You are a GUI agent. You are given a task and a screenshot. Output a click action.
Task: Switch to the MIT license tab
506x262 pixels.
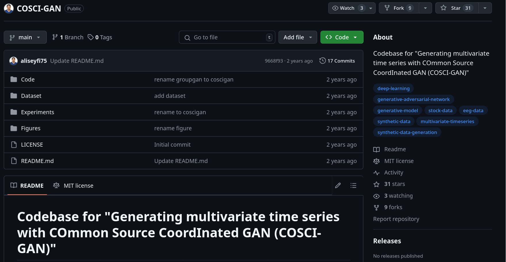click(73, 186)
